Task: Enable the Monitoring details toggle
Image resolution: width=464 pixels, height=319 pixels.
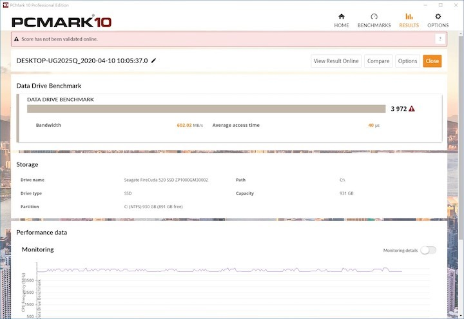Action: (x=428, y=250)
